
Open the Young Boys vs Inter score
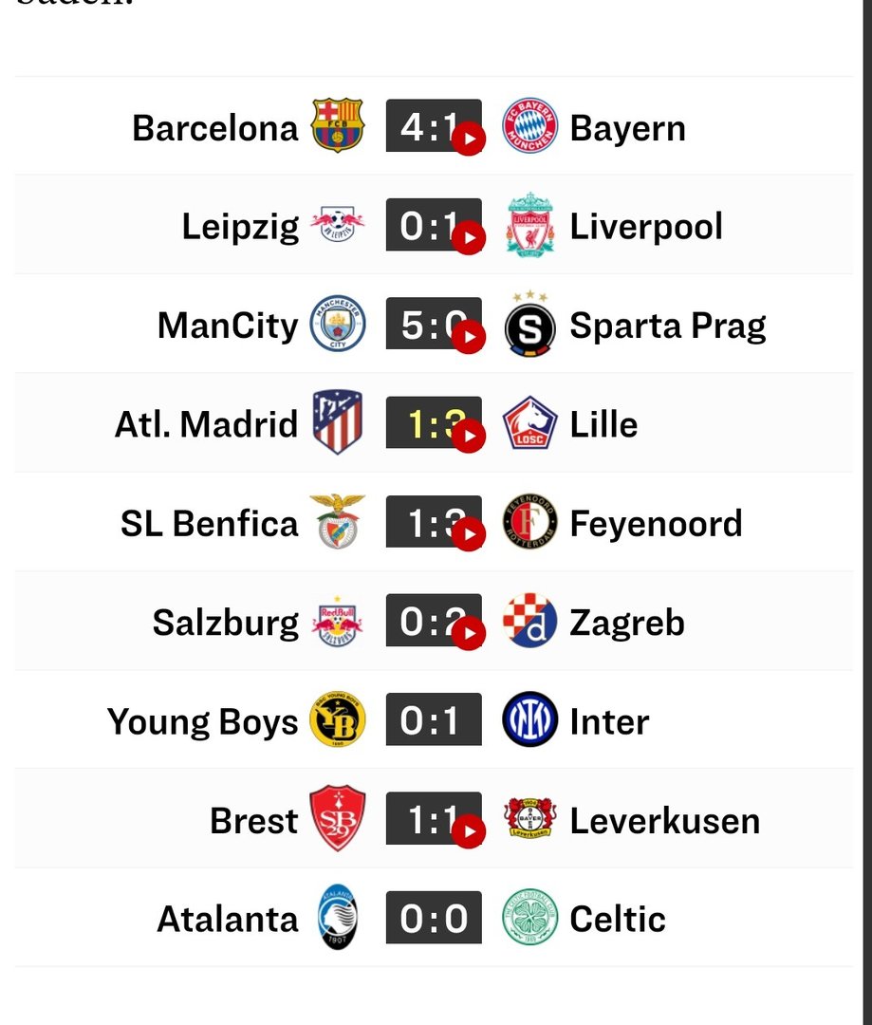pos(434,720)
